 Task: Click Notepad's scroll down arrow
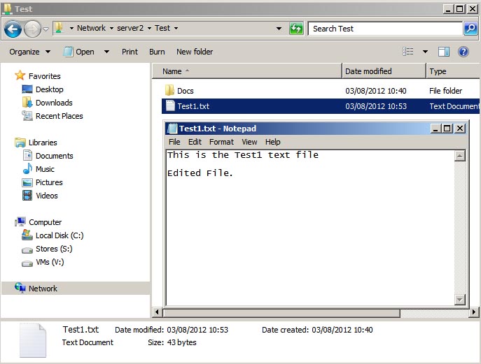click(459, 299)
